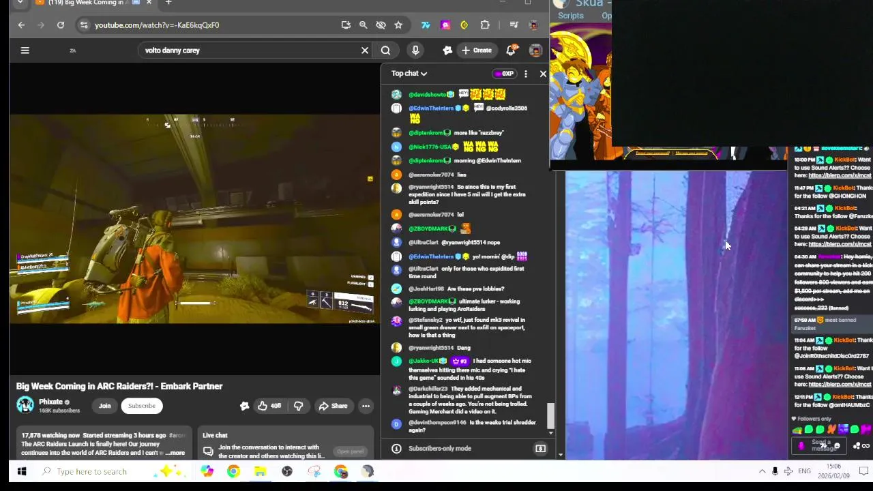Open the Extensions puzzle menu
The image size is (873, 491).
(x=485, y=25)
